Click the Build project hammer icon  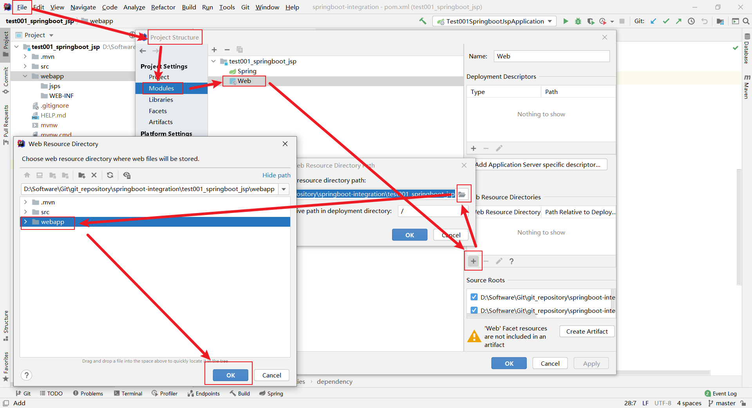423,21
